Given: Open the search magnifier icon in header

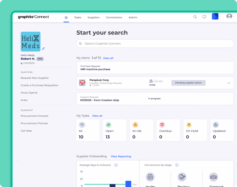Looking at the screenshot, I should click(x=195, y=17).
